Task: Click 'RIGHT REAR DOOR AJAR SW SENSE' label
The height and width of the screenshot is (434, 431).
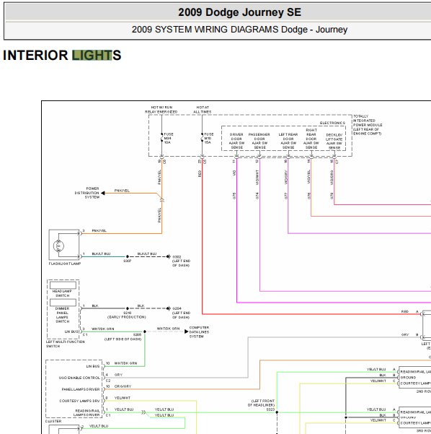Action: [x=311, y=139]
